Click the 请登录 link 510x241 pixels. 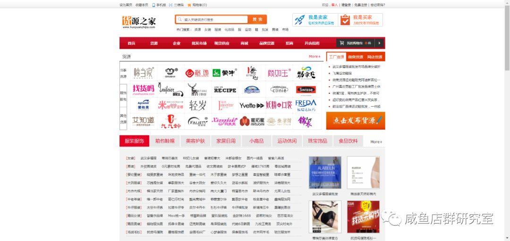346,5
